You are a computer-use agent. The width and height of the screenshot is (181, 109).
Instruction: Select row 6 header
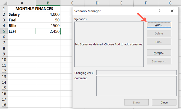[x=4, y=37]
